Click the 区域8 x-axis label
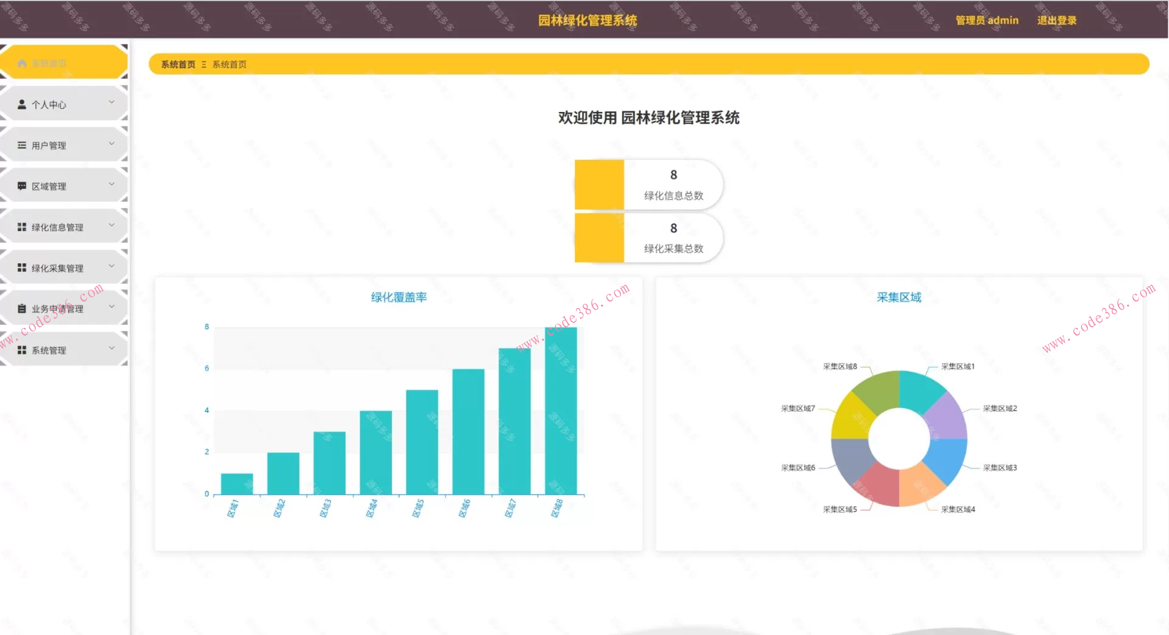 pyautogui.click(x=556, y=508)
